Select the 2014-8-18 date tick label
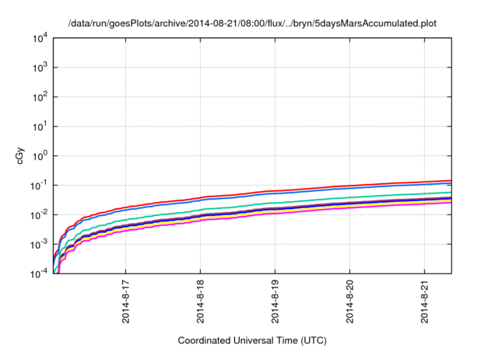The width and height of the screenshot is (498, 348). pyautogui.click(x=201, y=300)
